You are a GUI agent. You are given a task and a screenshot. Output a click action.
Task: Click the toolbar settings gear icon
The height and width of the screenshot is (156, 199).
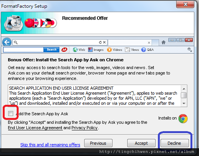pyautogui.click(x=190, y=50)
